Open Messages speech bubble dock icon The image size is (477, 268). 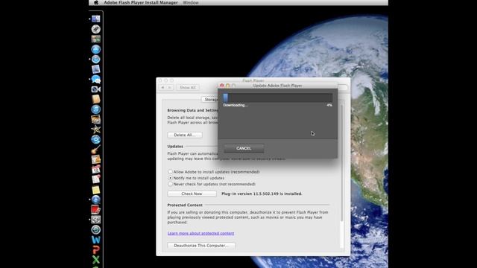point(96,80)
